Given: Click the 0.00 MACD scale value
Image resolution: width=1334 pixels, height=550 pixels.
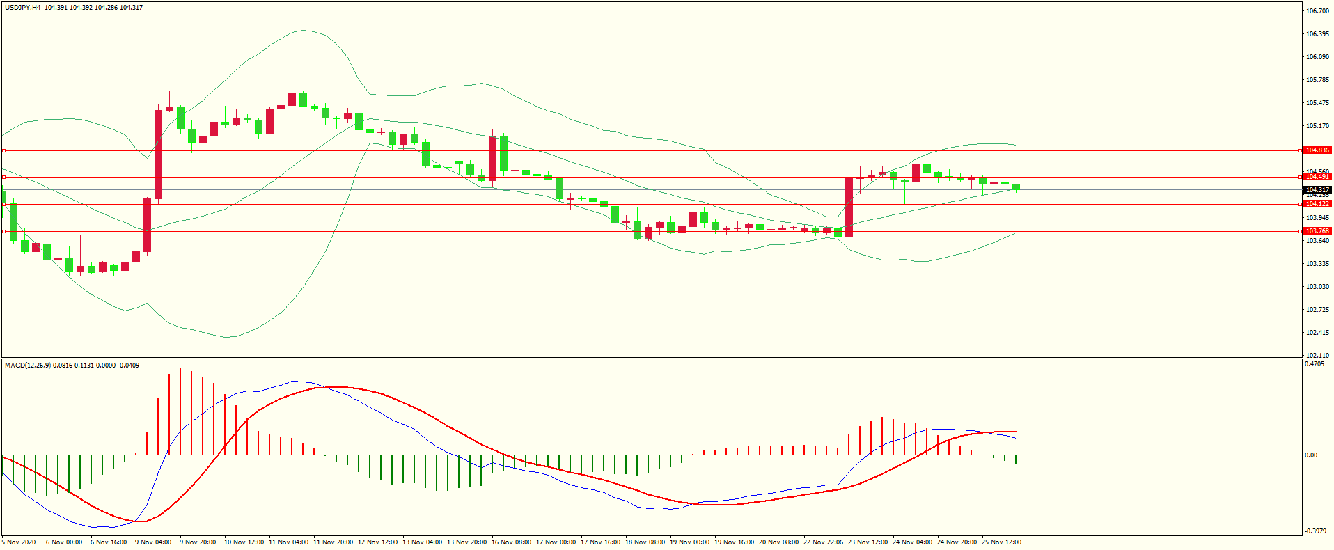Looking at the screenshot, I should coord(1311,455).
